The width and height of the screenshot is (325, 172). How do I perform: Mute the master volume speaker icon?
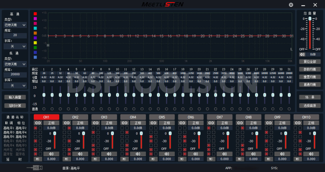[302, 54]
